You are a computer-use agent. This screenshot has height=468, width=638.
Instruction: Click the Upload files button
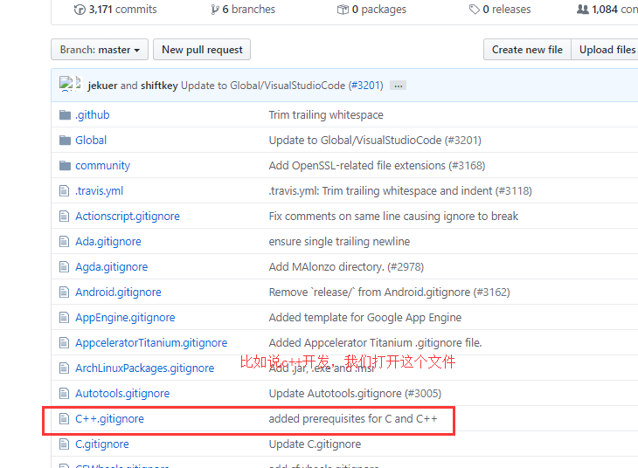click(x=605, y=50)
